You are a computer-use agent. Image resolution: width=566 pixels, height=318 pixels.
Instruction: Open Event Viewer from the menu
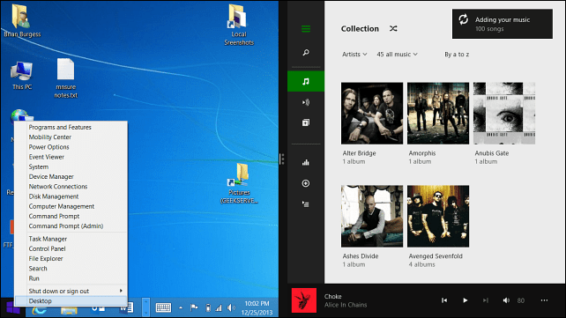point(71,157)
